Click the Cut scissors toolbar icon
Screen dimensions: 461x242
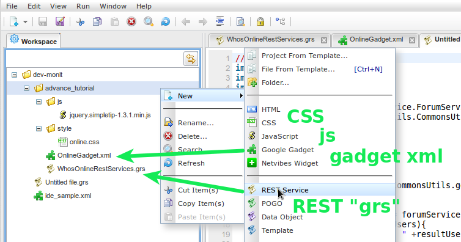80,22
